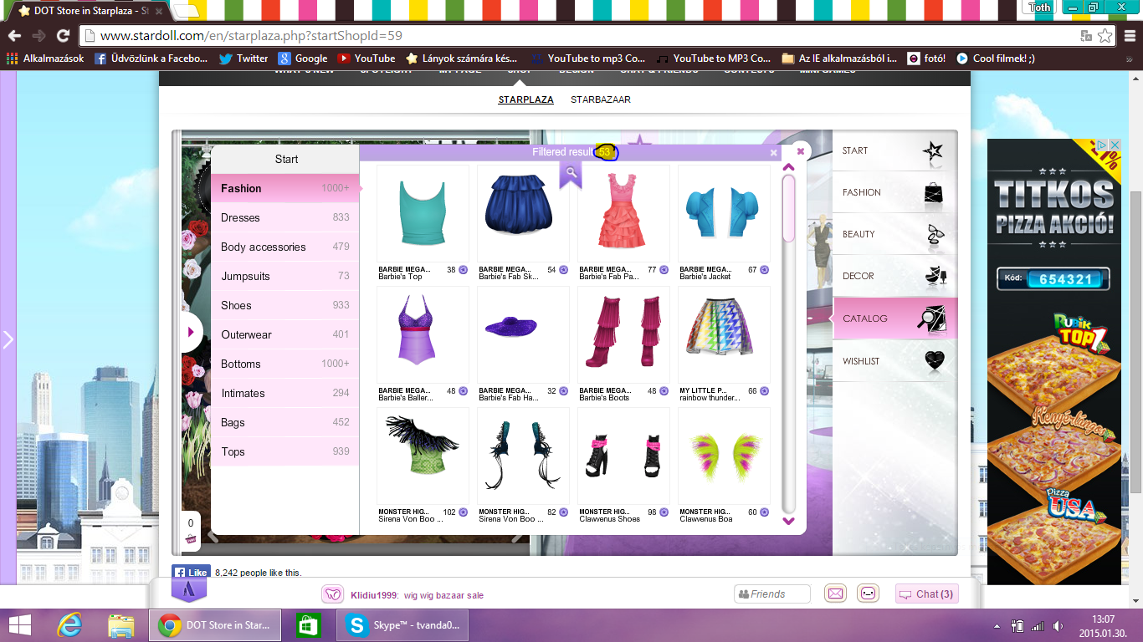1143x642 pixels.
Task: Open the shopping basket icon
Action: click(x=190, y=541)
